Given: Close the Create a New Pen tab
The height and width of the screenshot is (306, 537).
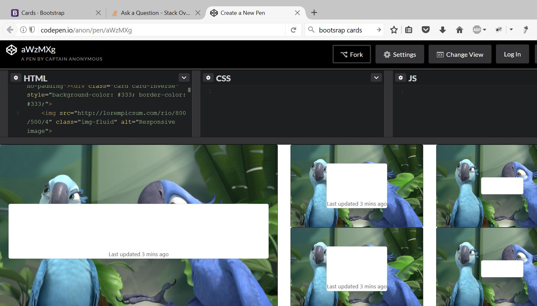Looking at the screenshot, I should point(297,13).
